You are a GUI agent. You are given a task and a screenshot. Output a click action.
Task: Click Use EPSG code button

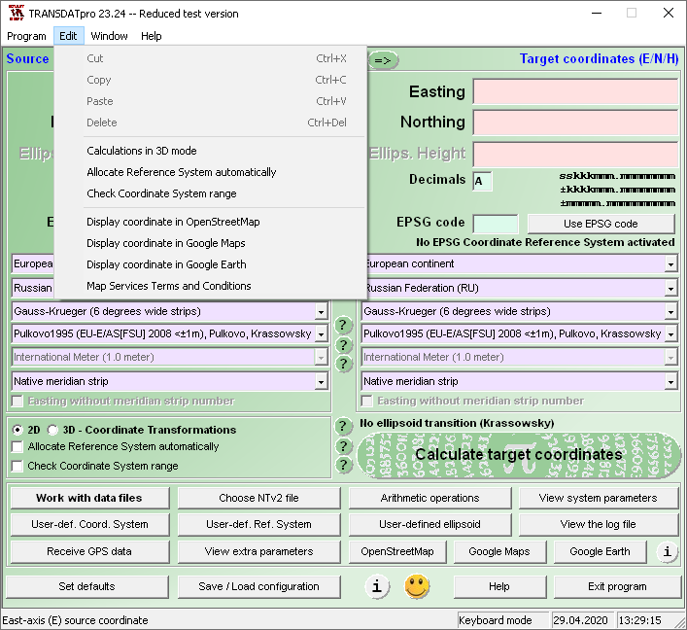pyautogui.click(x=601, y=224)
